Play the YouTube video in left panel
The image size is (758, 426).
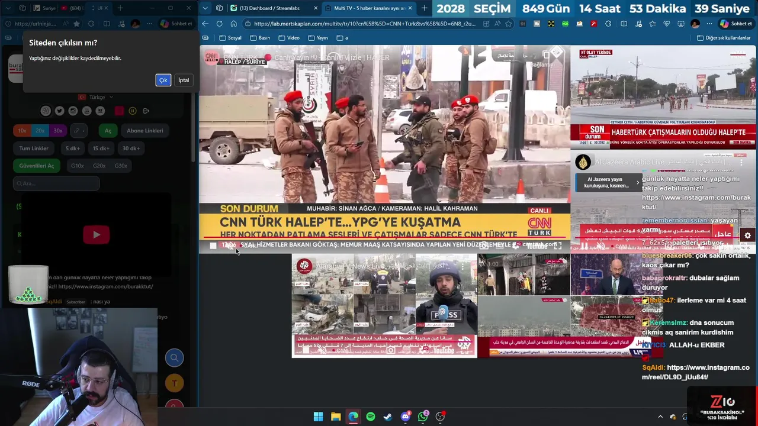97,235
